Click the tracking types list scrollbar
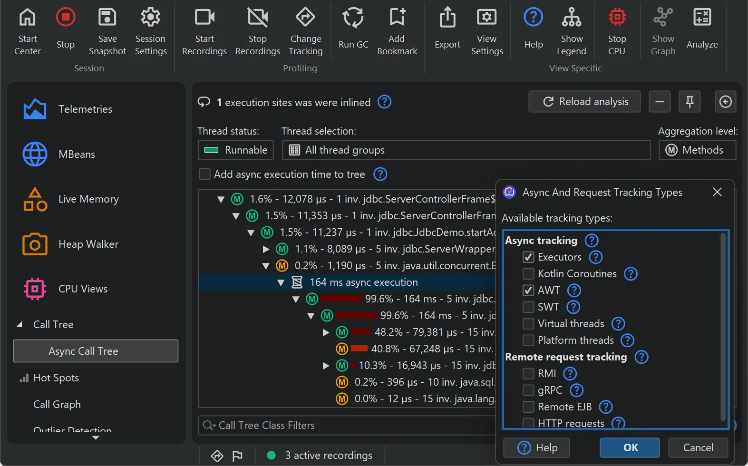 pos(723,327)
